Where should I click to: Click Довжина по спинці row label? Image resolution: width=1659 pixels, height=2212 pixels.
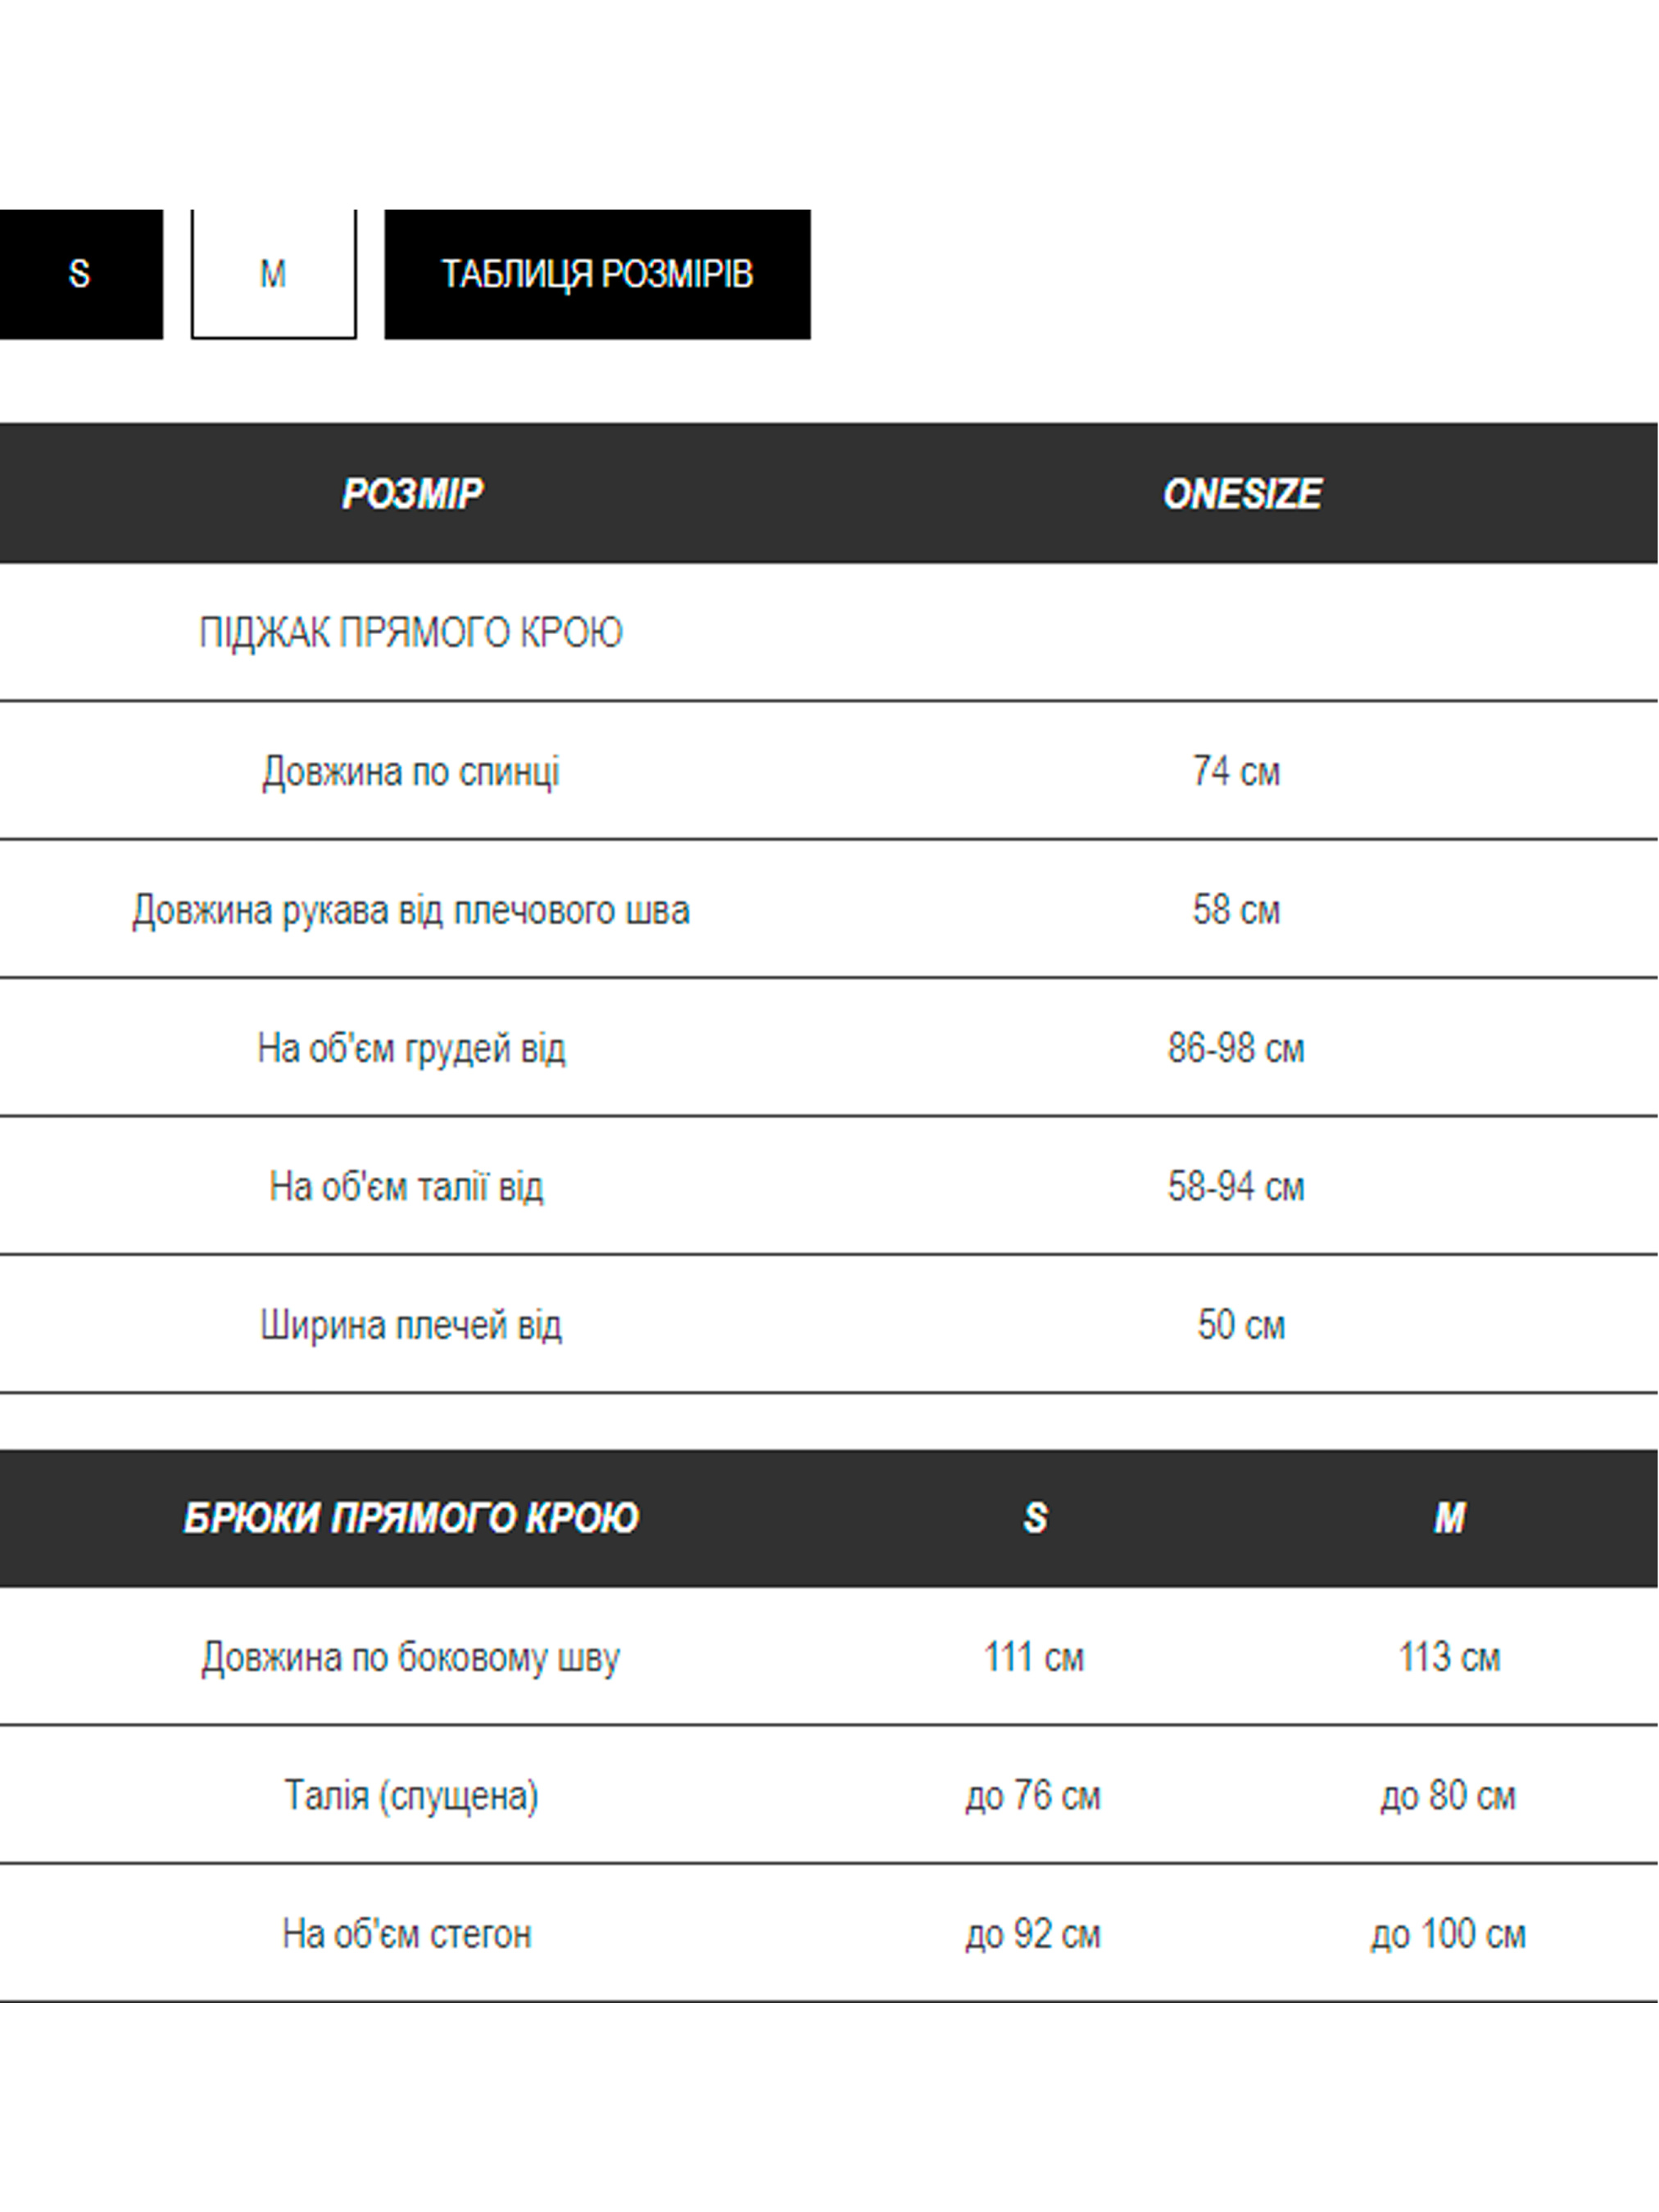point(411,771)
